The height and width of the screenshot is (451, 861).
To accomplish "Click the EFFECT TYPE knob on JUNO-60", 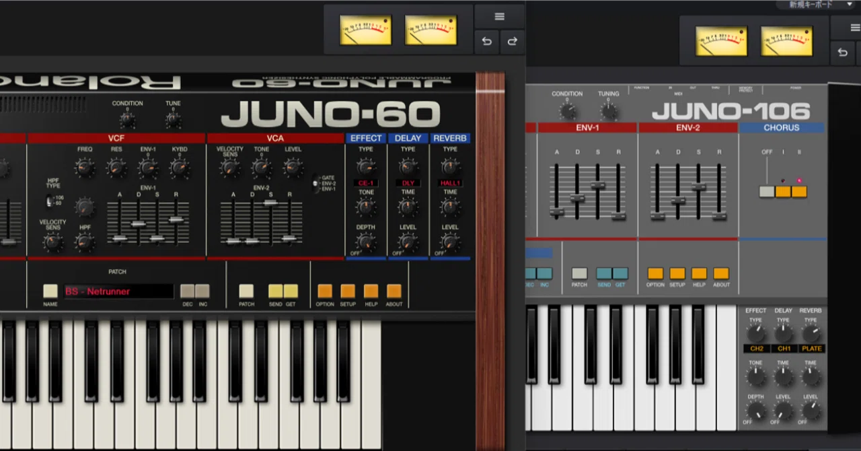I will coord(366,167).
